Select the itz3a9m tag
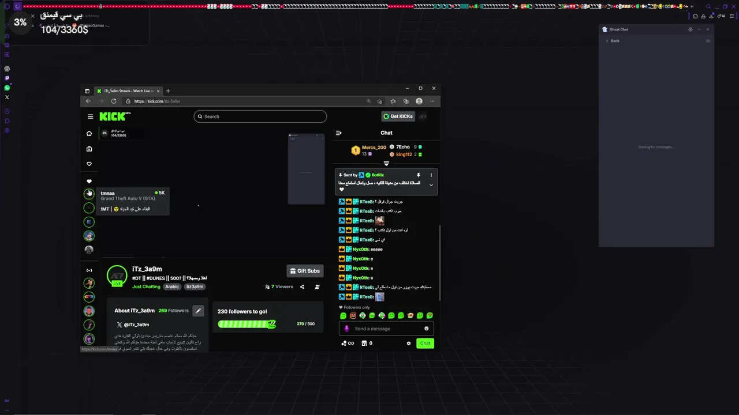This screenshot has width=739, height=415. point(195,286)
